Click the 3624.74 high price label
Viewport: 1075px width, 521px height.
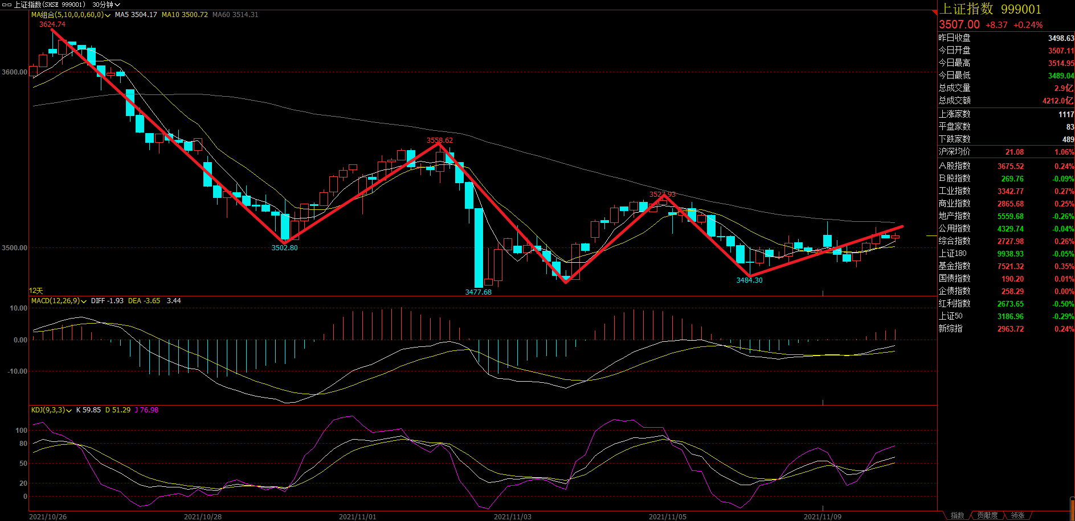pos(52,24)
